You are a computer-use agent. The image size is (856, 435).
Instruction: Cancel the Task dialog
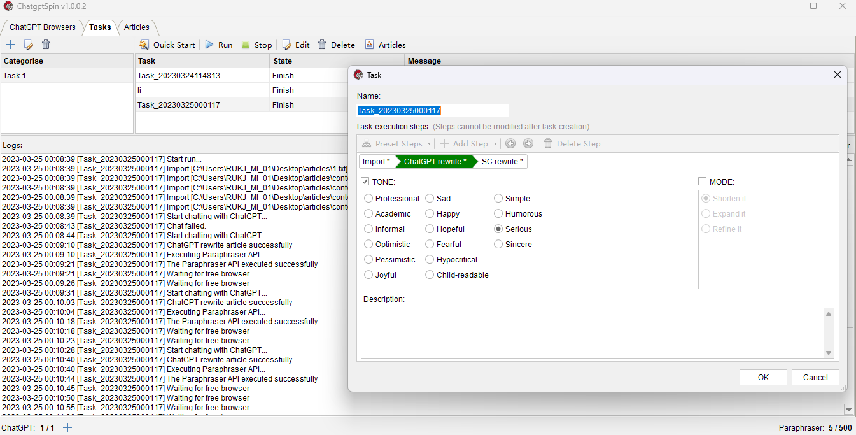click(815, 377)
